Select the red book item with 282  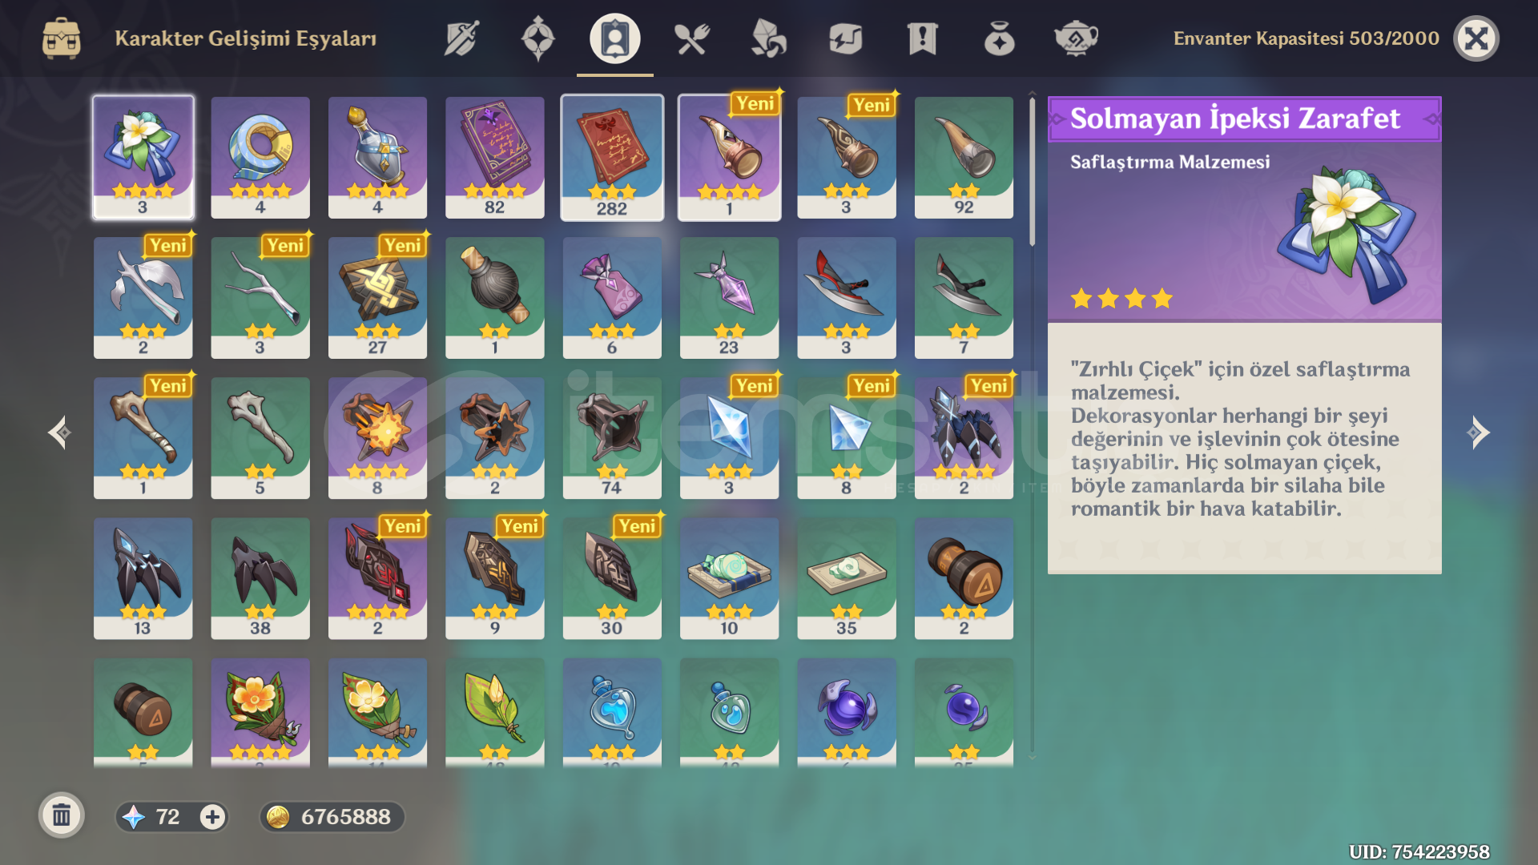[x=612, y=158]
